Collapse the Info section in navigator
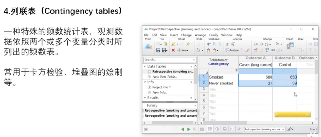321x137 pixels. tap(145, 82)
